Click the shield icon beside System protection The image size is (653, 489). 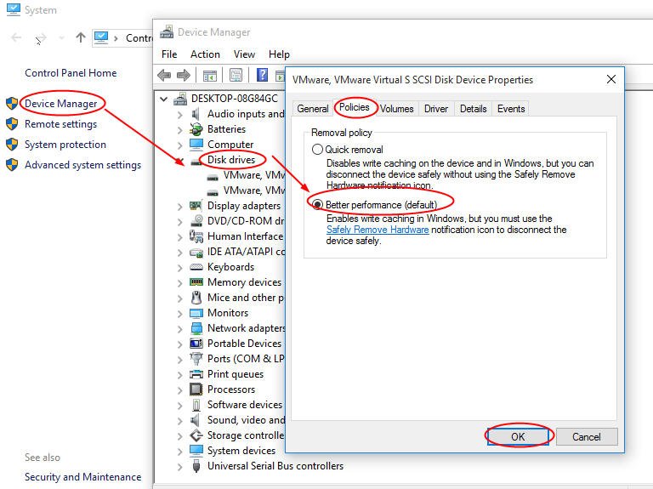click(x=12, y=144)
